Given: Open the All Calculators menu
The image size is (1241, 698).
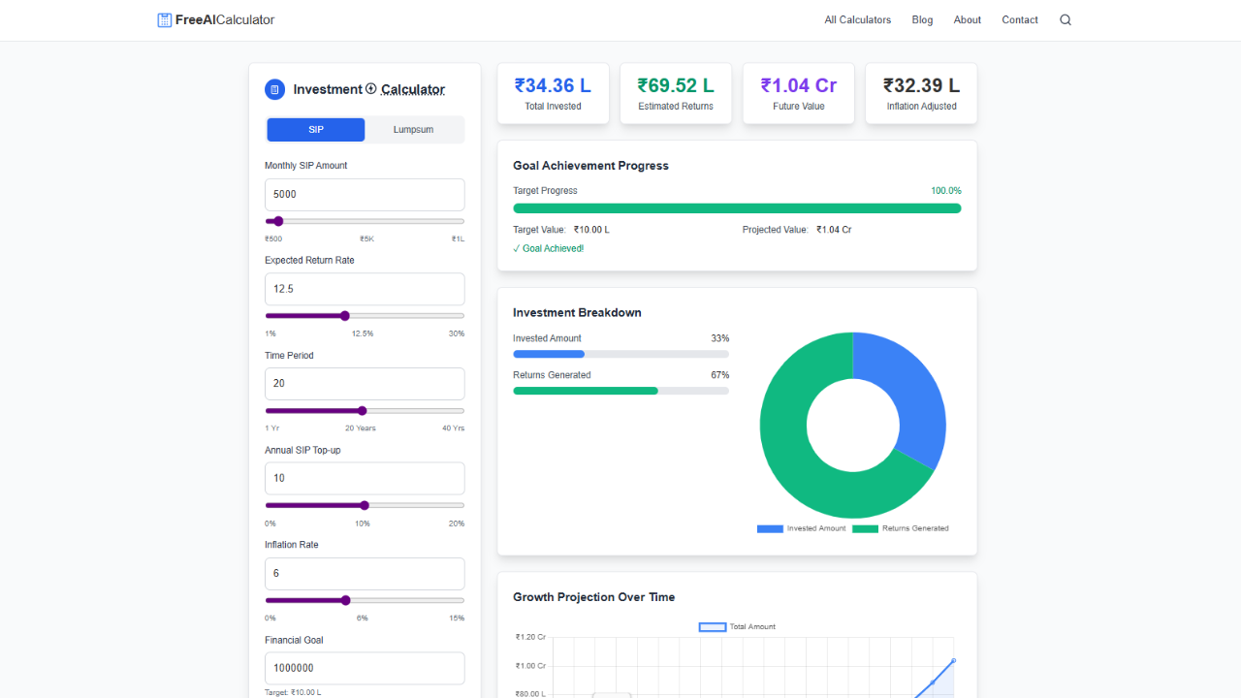Looking at the screenshot, I should [x=857, y=20].
